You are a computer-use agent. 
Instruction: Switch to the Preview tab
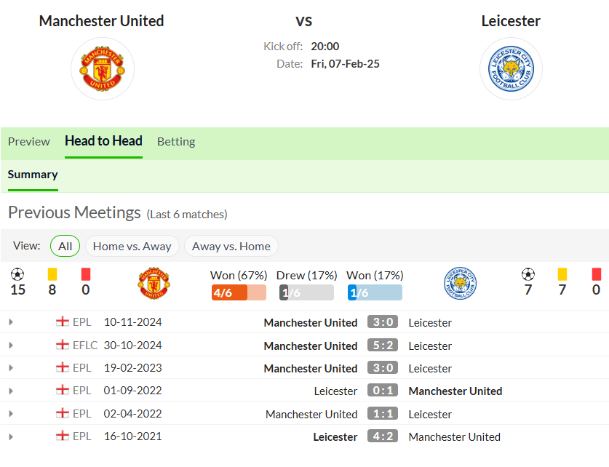pos(29,142)
